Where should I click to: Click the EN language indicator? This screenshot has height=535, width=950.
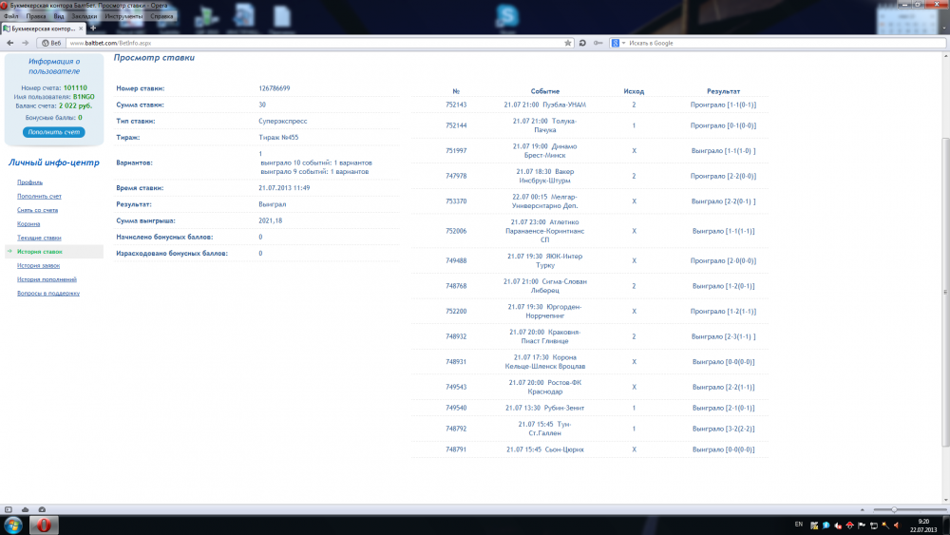click(x=799, y=525)
